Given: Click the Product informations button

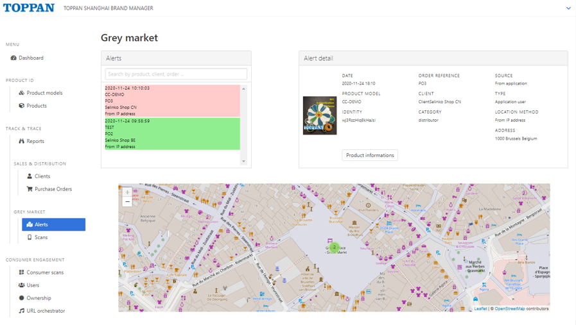Looking at the screenshot, I should click(x=370, y=155).
